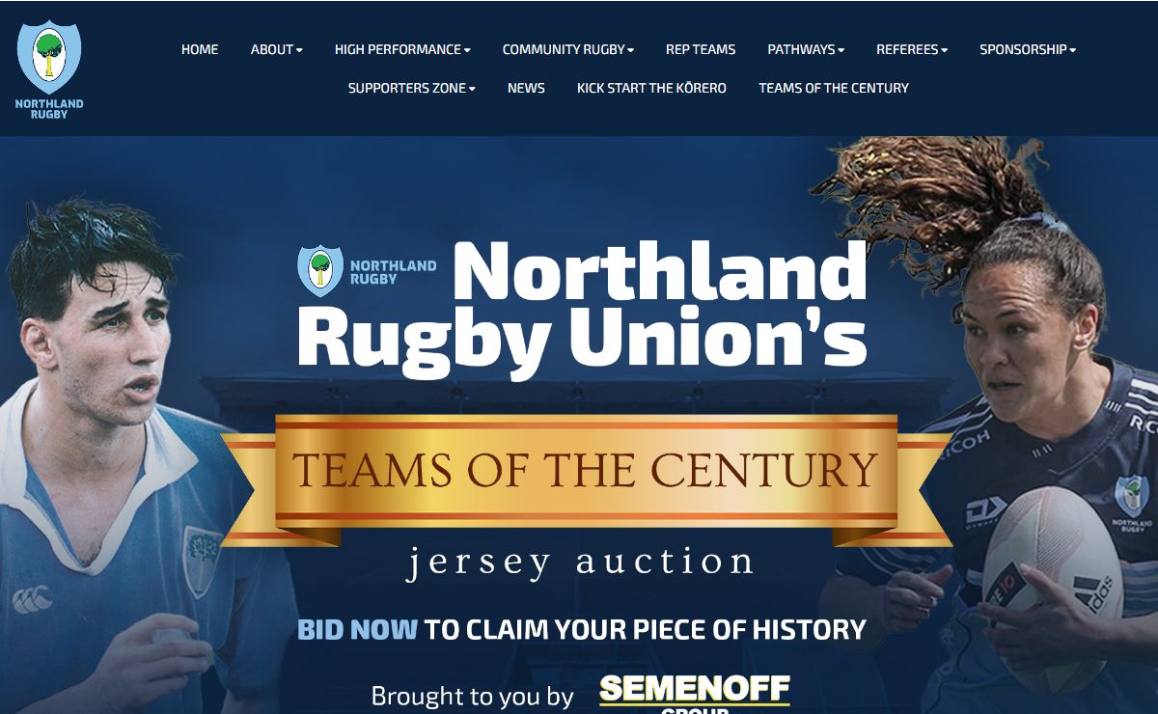Open the Supporters Zone dropdown
This screenshot has width=1158, height=714.
[x=412, y=88]
